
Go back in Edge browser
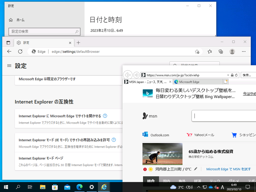click(9, 52)
